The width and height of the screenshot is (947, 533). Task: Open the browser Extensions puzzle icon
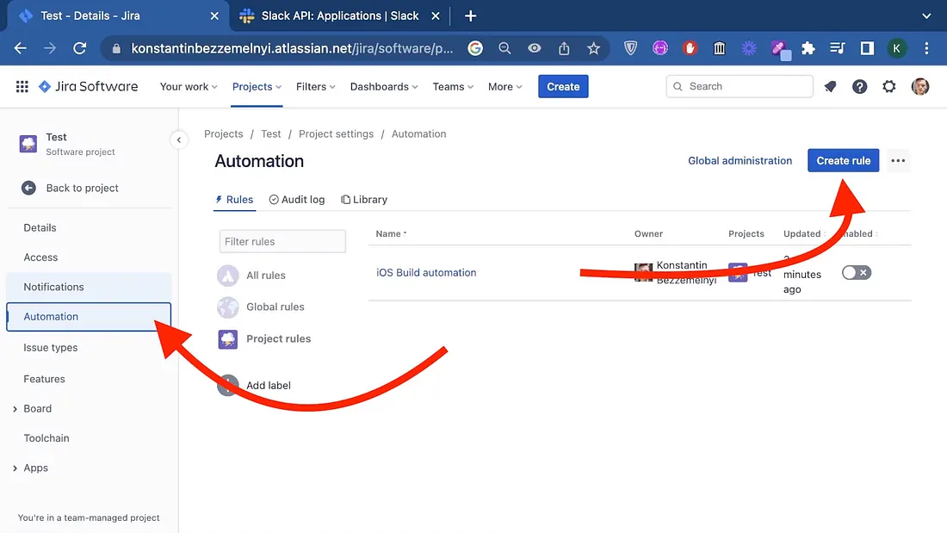click(808, 48)
